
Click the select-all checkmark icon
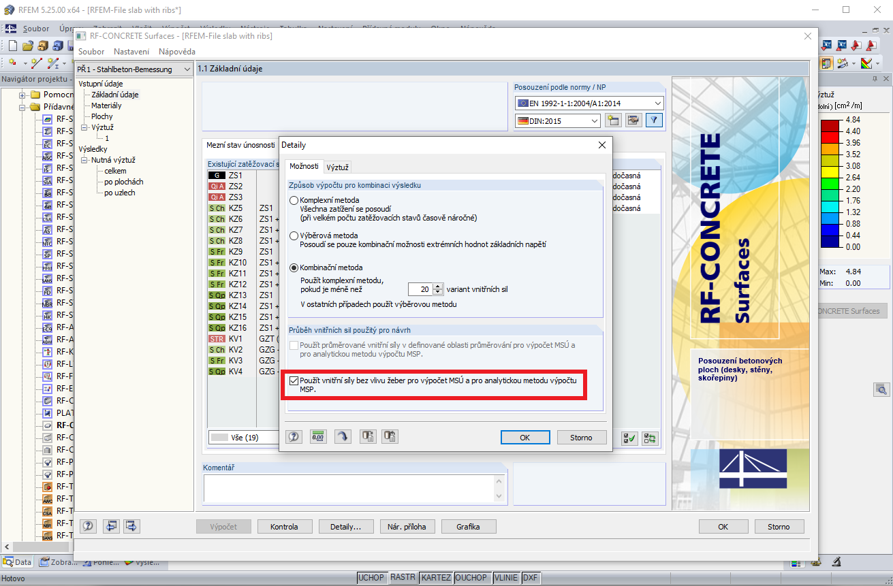click(x=629, y=438)
